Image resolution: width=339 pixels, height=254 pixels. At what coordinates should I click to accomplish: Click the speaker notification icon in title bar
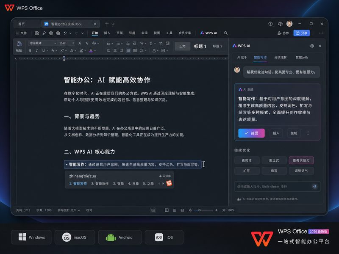[280, 24]
